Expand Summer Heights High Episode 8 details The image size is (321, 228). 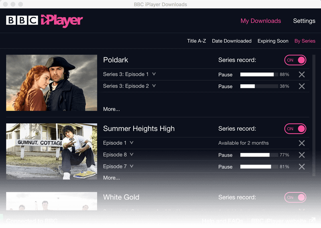(132, 155)
